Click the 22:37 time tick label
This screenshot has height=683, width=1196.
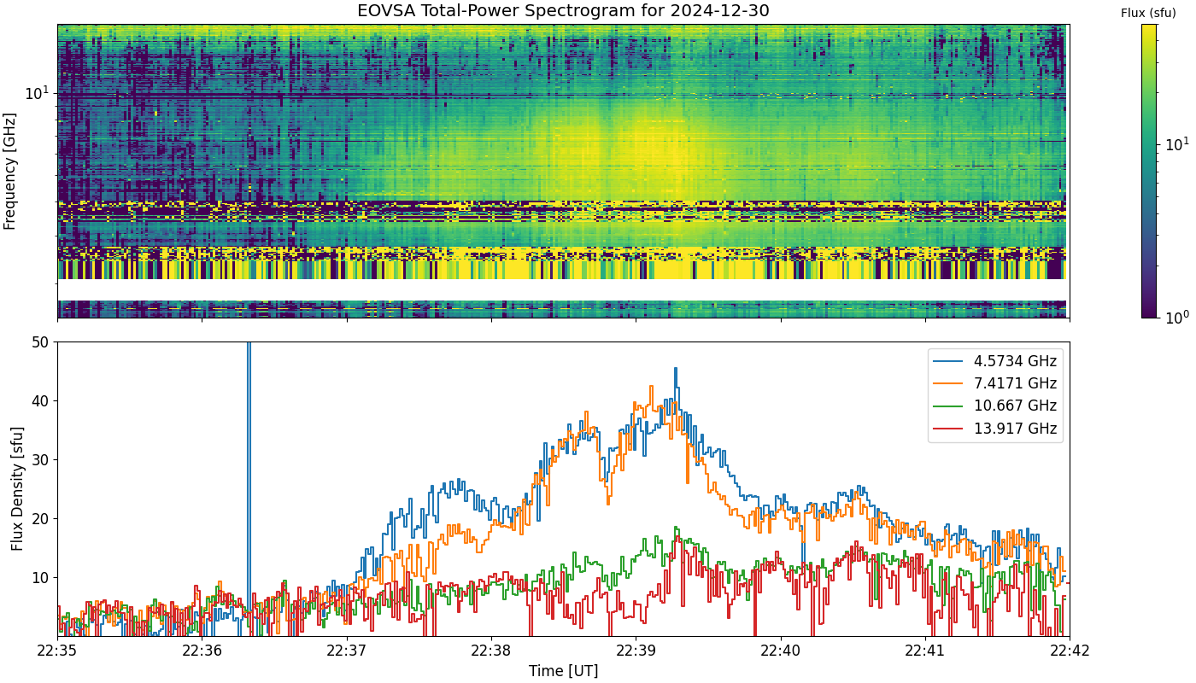coord(347,651)
